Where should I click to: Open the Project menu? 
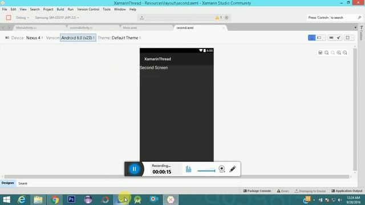point(48,9)
